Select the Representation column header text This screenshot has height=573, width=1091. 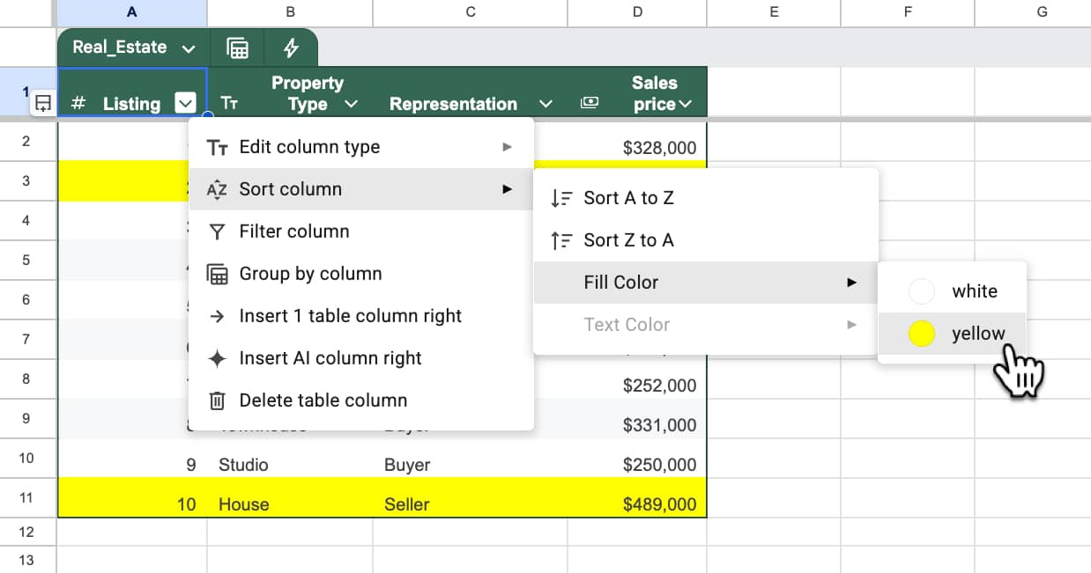pyautogui.click(x=453, y=104)
